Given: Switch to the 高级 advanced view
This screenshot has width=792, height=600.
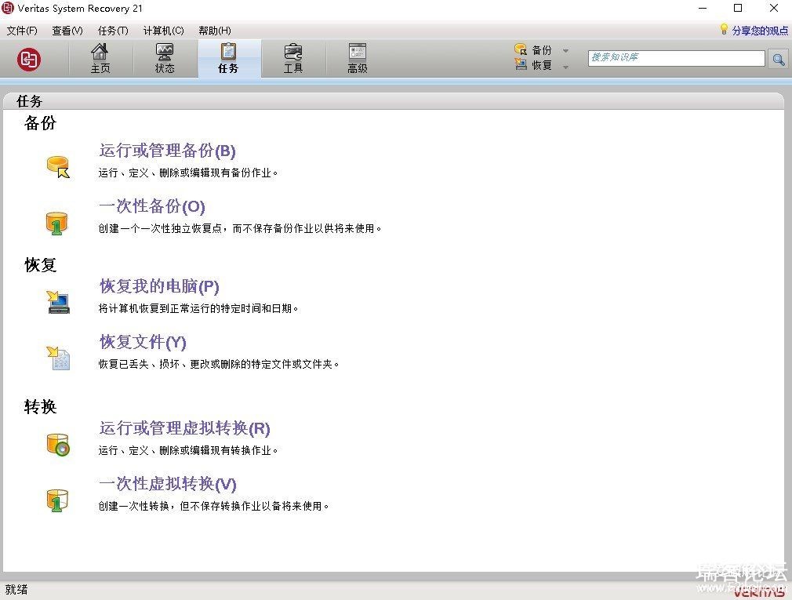Looking at the screenshot, I should coord(357,59).
